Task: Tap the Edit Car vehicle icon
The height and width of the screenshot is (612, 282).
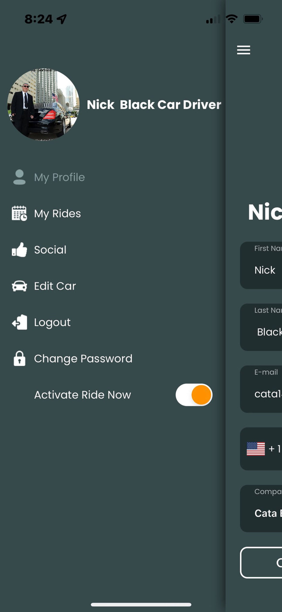Action: point(19,286)
